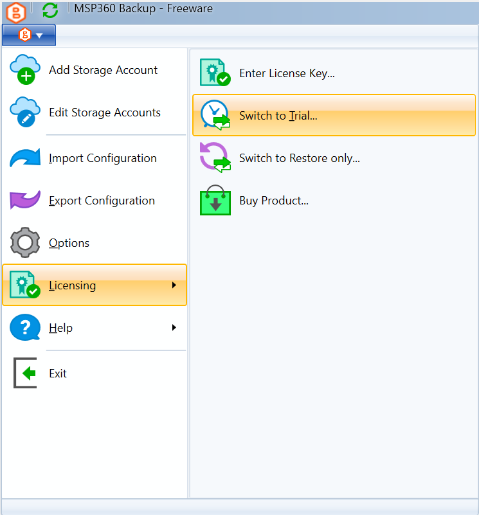Click the purple Export Configuration arrow icon
479x515 pixels.
click(x=24, y=200)
